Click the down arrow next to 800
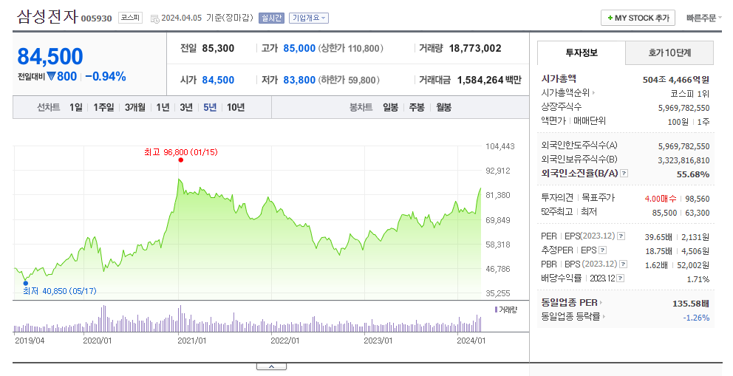The width and height of the screenshot is (733, 376). [x=51, y=76]
